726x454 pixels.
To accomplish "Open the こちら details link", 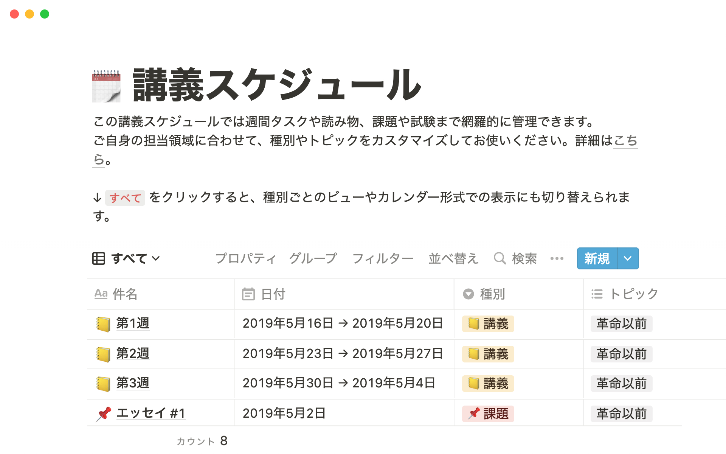I will click(x=625, y=141).
